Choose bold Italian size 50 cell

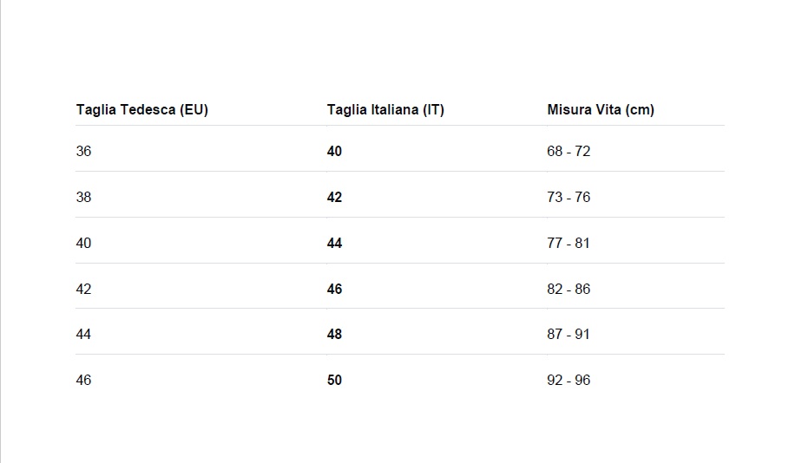point(334,380)
